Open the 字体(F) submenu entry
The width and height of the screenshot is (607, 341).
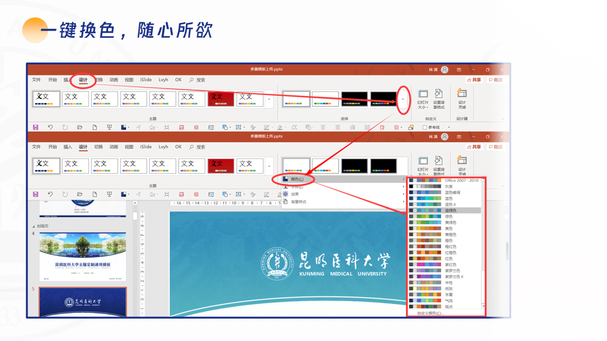[344, 187]
